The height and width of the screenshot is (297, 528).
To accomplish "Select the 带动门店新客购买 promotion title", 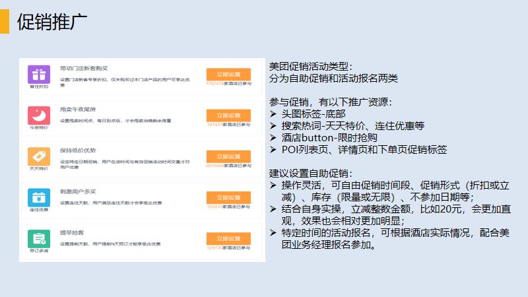I will point(84,68).
